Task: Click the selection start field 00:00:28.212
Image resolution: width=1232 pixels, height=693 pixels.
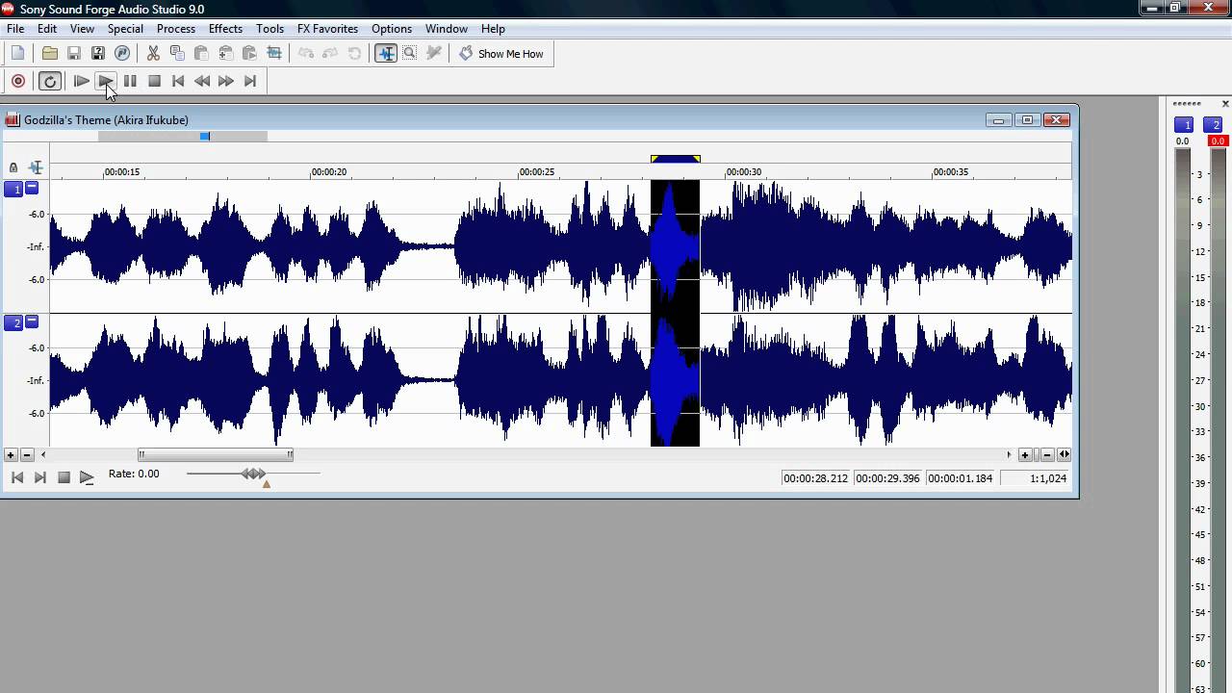Action: point(816,478)
